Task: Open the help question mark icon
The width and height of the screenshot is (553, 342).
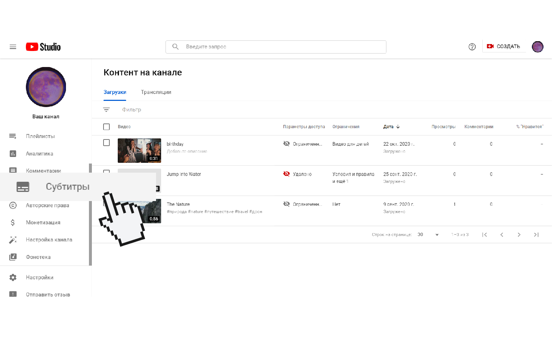Action: 472,47
